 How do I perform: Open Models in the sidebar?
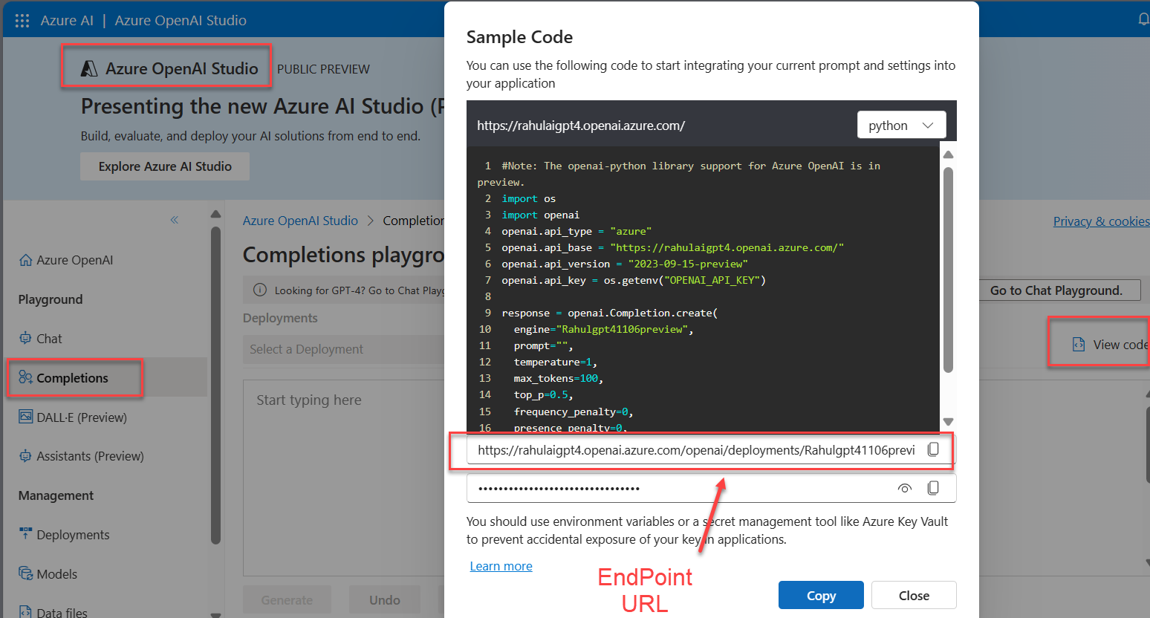(48, 574)
